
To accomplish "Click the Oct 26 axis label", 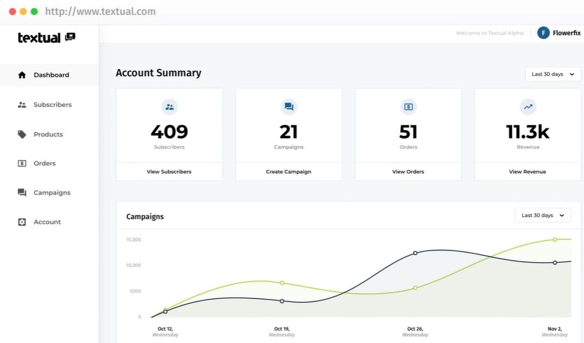I will click(415, 332).
